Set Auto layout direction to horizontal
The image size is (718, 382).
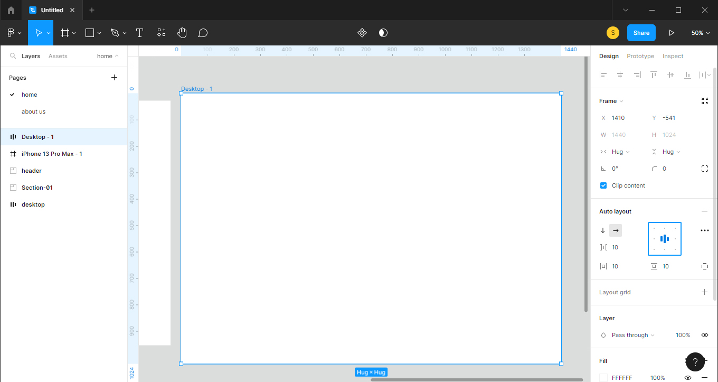[x=616, y=230]
